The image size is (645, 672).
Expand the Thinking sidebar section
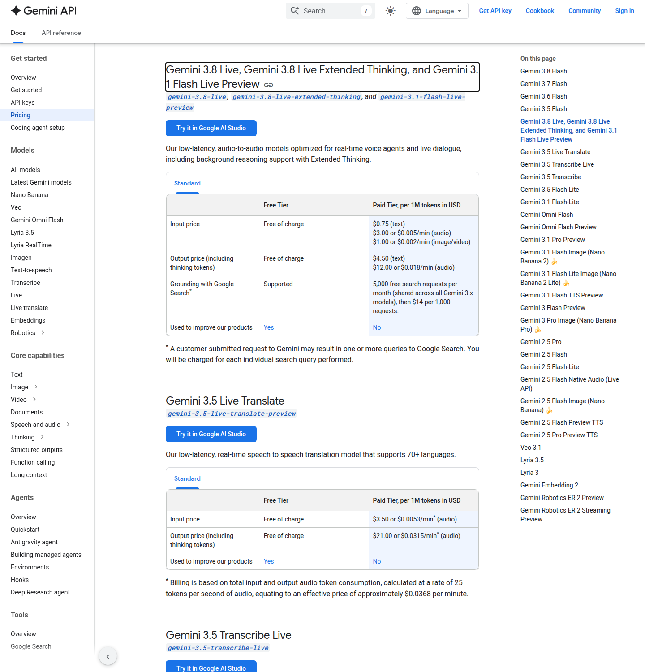point(42,437)
